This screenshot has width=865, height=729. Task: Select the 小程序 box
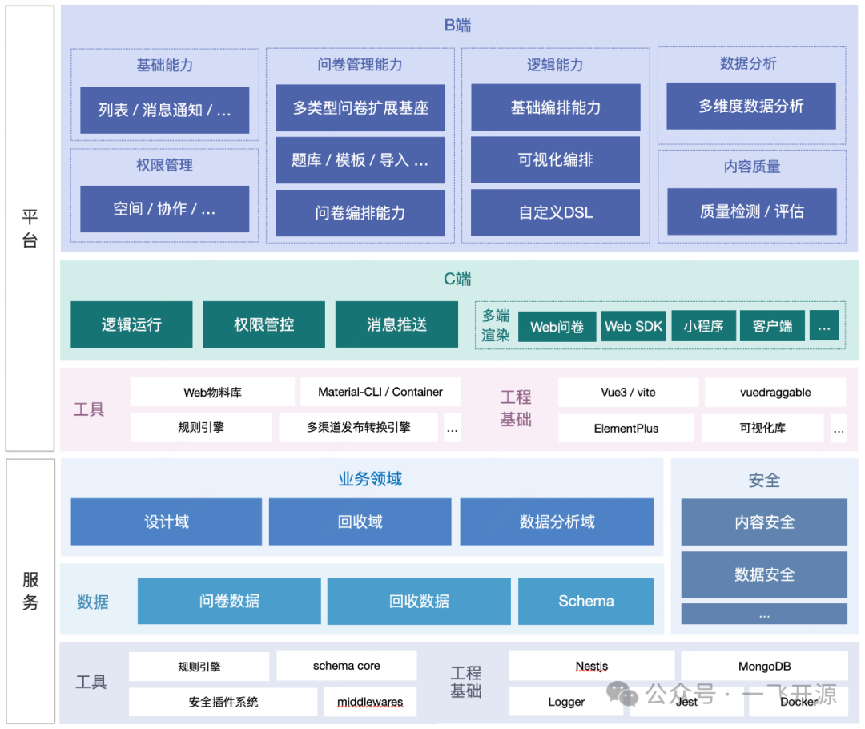[703, 326]
